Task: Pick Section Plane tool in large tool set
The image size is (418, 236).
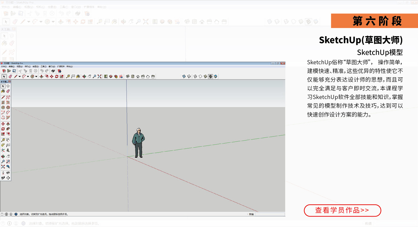Action: pos(8,178)
